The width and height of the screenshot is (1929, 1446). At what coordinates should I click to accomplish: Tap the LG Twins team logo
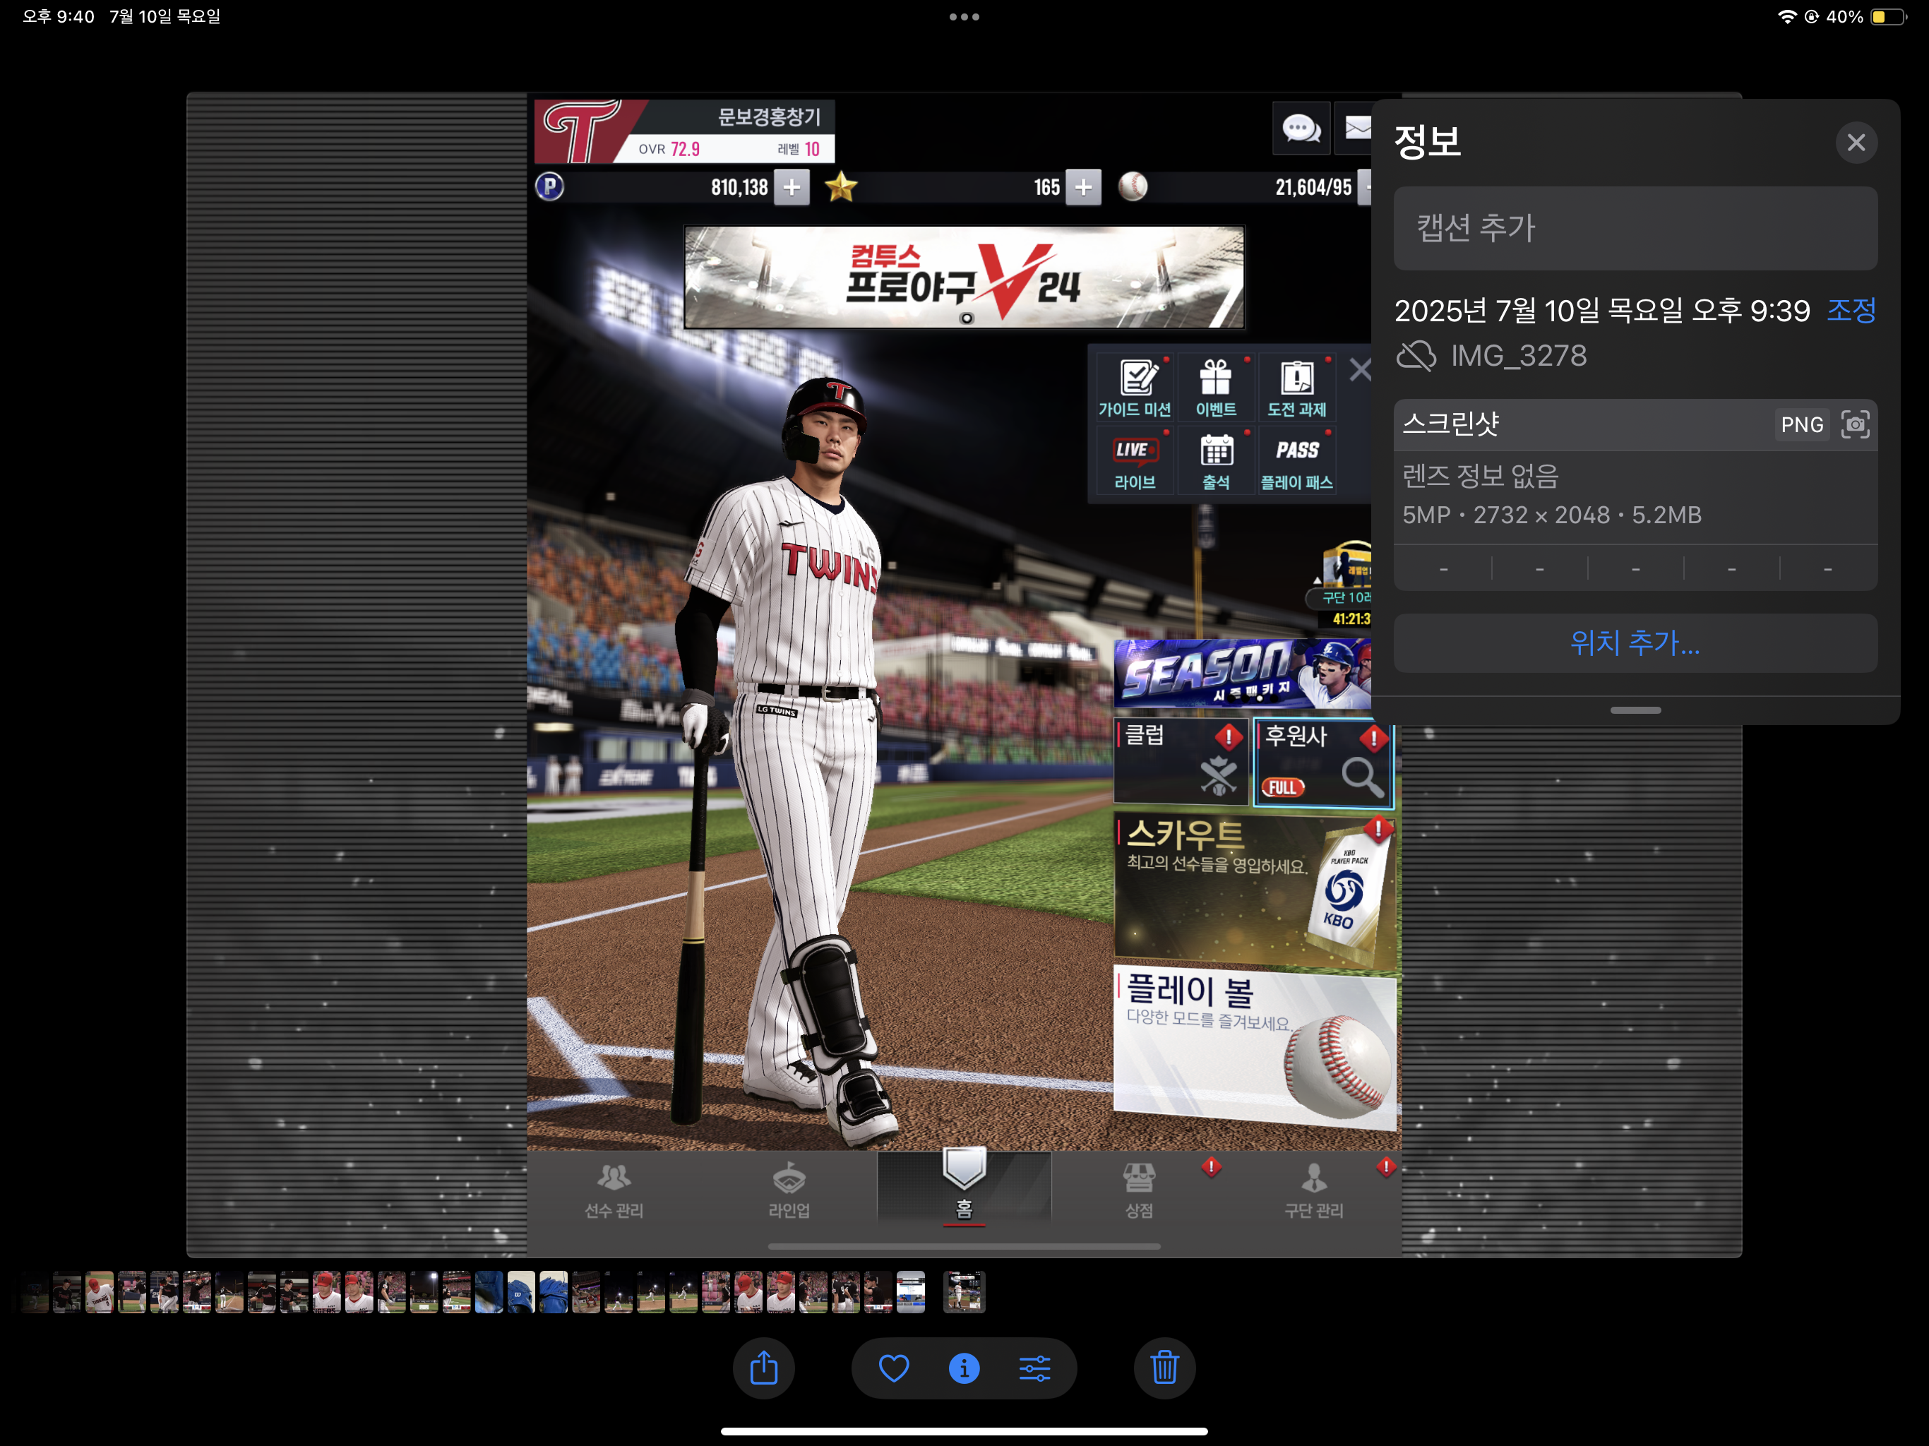click(583, 131)
